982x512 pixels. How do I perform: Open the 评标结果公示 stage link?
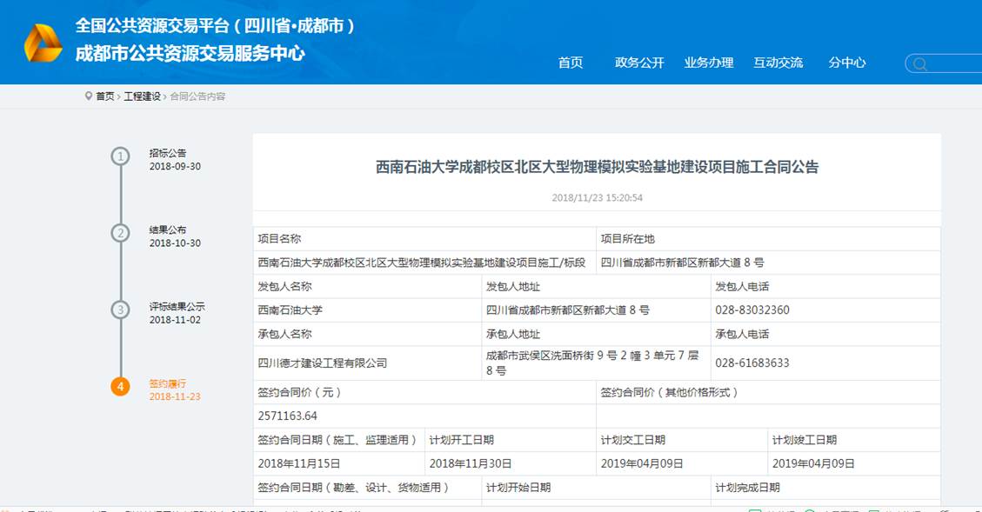coord(177,307)
